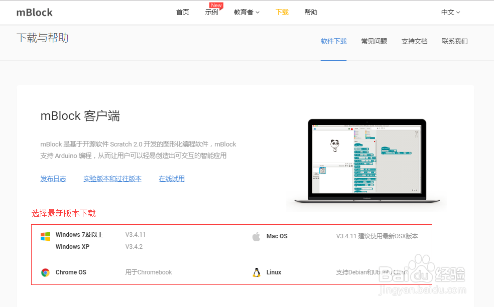Open the 示例 navigation item

click(x=211, y=12)
